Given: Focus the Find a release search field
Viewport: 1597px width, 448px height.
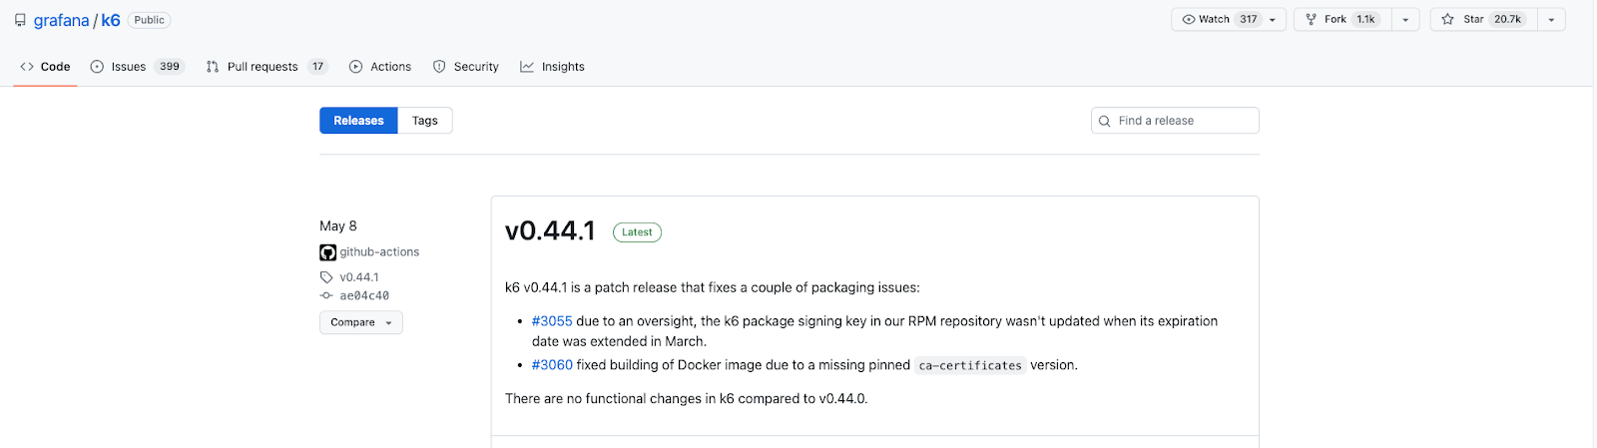Looking at the screenshot, I should click(x=1175, y=121).
